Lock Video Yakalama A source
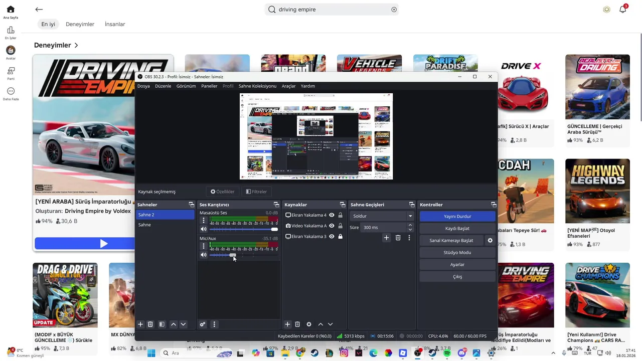The height and width of the screenshot is (361, 642). coord(341,226)
